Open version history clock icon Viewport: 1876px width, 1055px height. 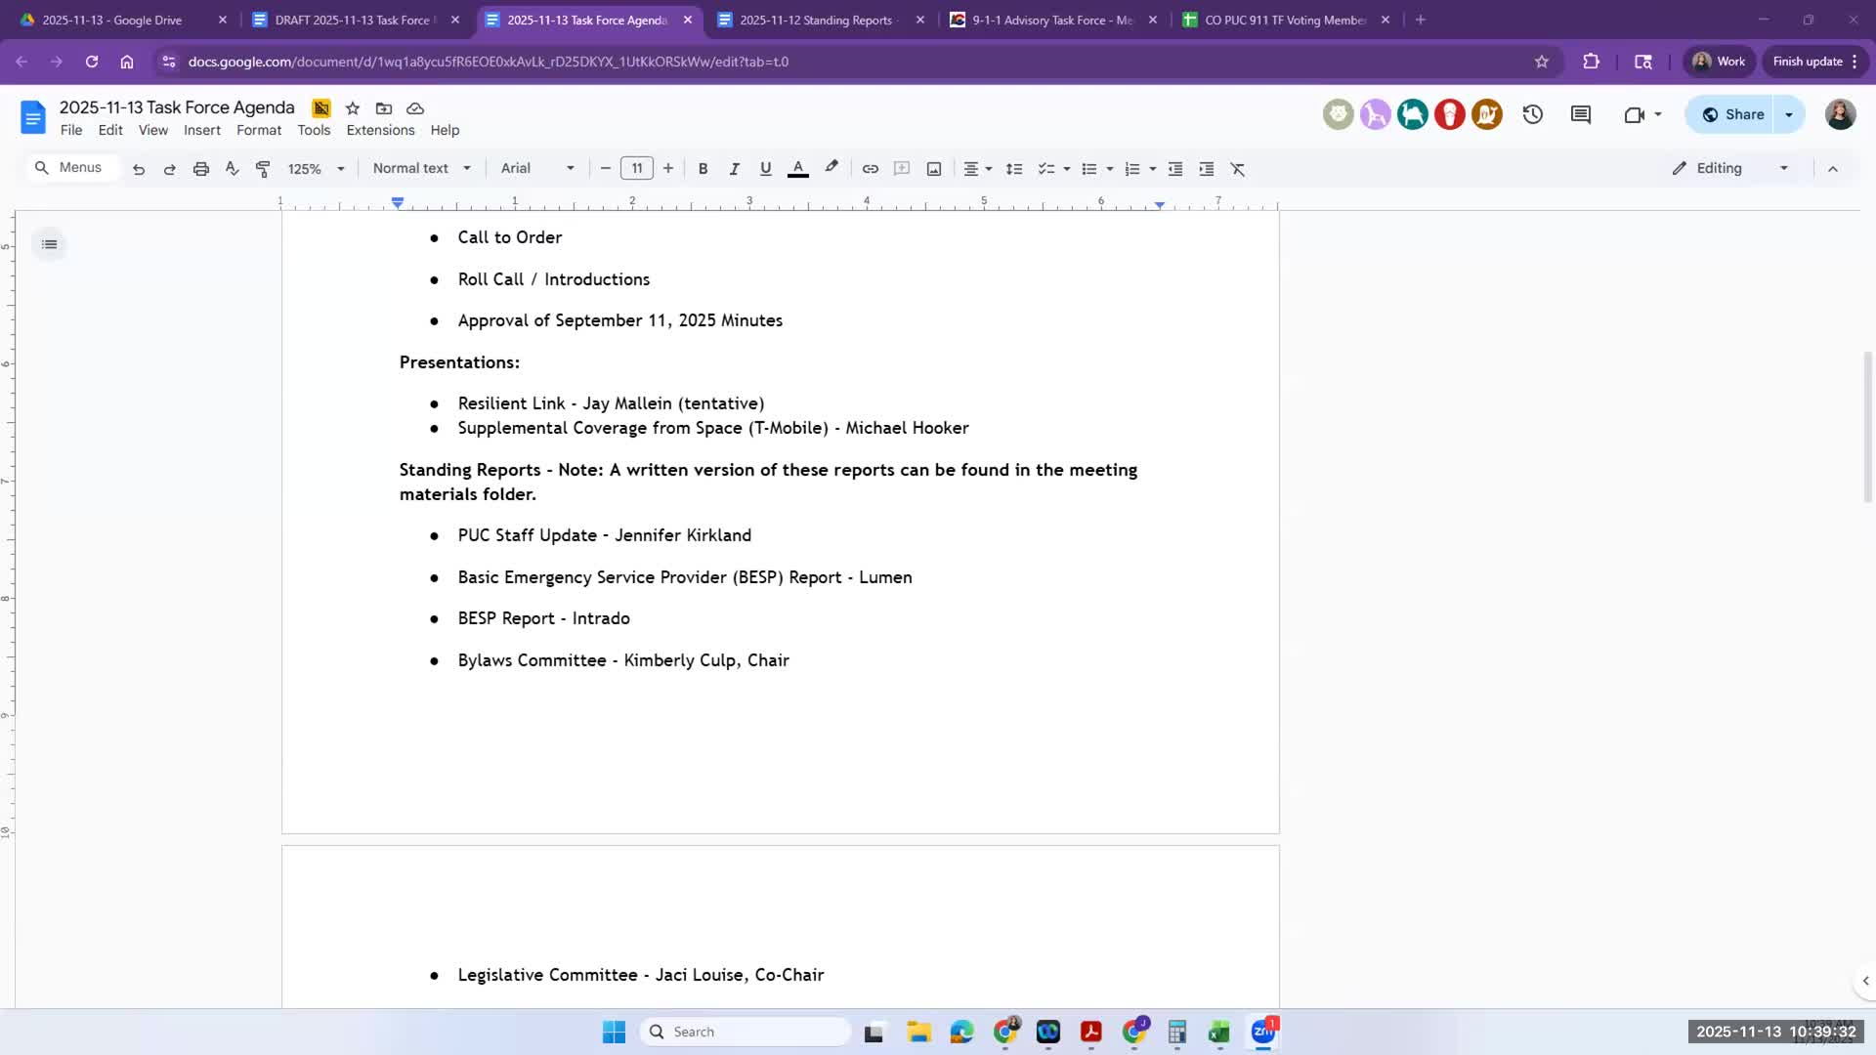pyautogui.click(x=1532, y=114)
